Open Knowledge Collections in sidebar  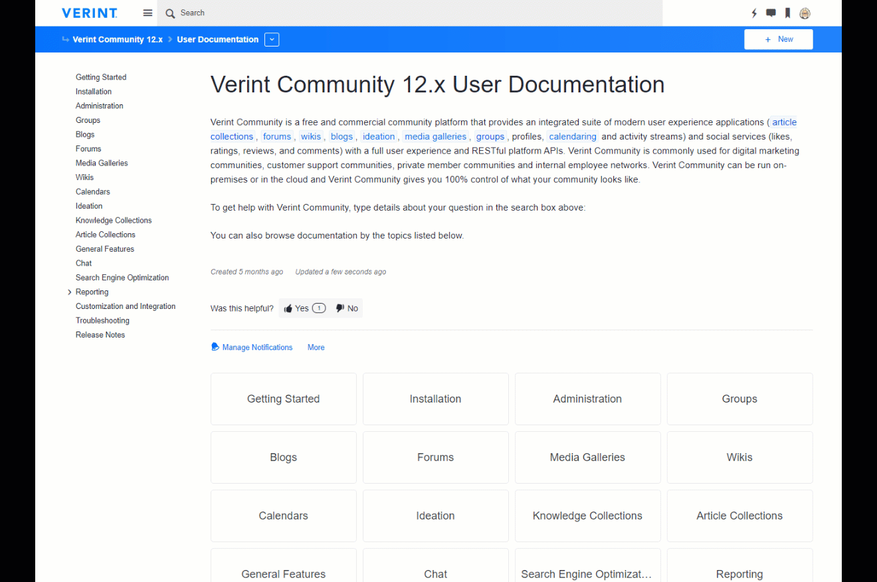(x=114, y=221)
